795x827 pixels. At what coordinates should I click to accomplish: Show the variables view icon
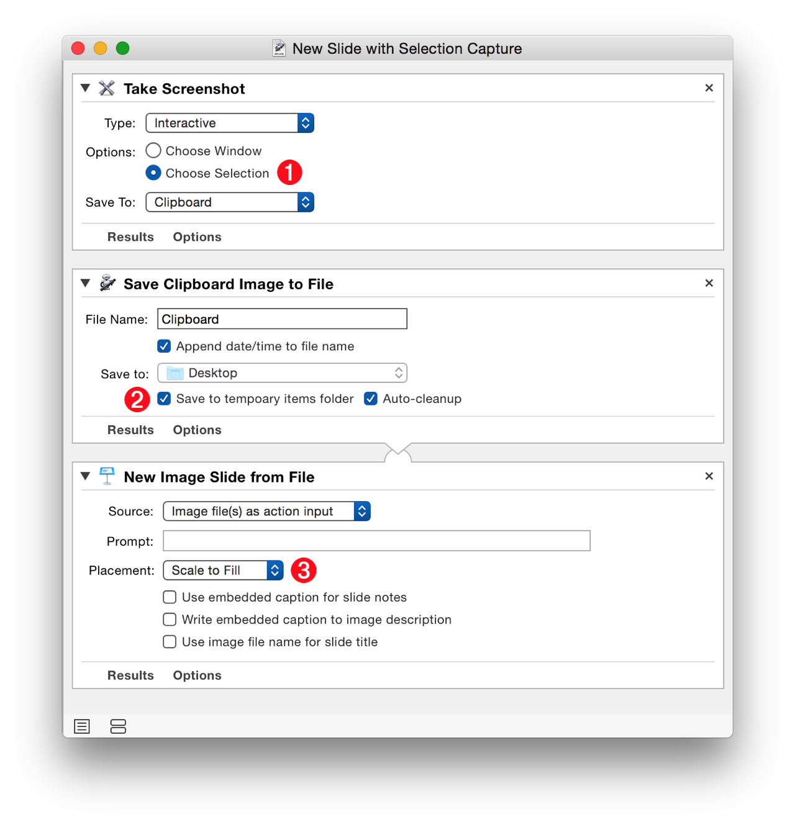tap(118, 726)
